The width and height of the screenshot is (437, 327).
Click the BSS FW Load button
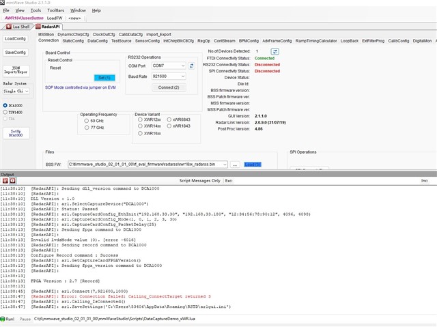click(x=253, y=165)
